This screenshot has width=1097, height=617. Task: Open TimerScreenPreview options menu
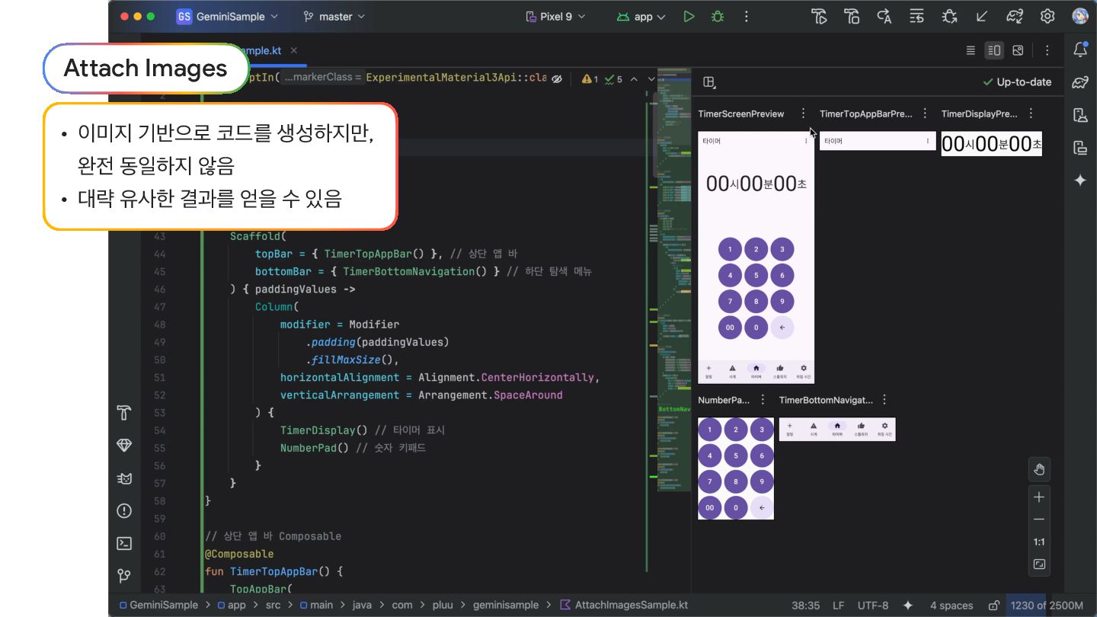click(803, 113)
